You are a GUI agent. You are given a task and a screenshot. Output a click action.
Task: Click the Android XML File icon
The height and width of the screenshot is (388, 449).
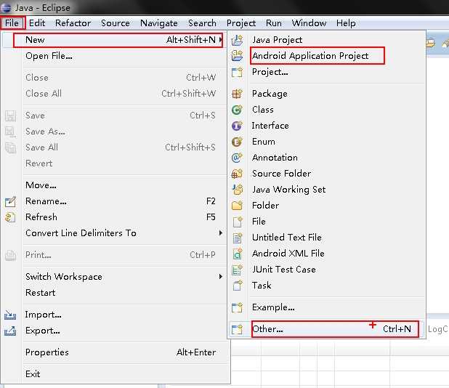tap(237, 254)
